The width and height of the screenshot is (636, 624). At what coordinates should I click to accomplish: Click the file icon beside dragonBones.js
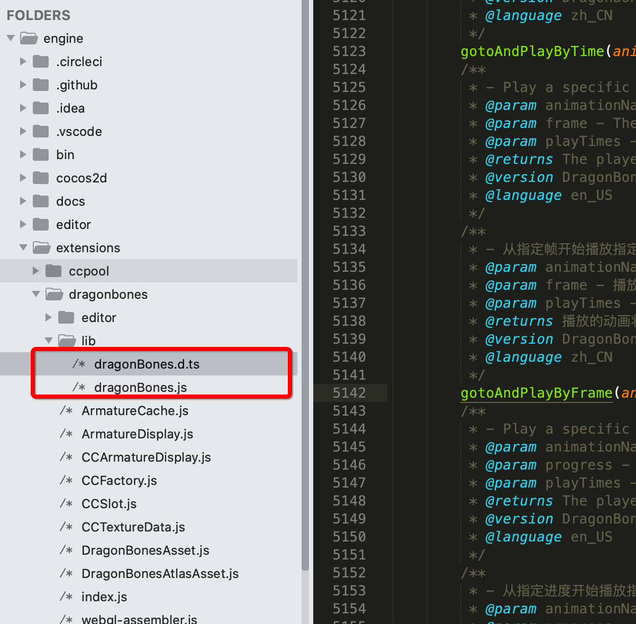pyautogui.click(x=79, y=388)
